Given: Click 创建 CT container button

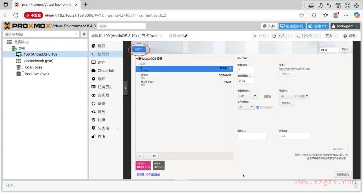Looking at the screenshot, I should [x=317, y=26].
